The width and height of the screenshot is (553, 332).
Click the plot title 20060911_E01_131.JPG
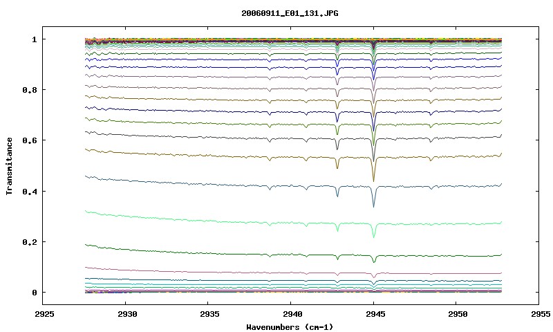pyautogui.click(x=290, y=13)
